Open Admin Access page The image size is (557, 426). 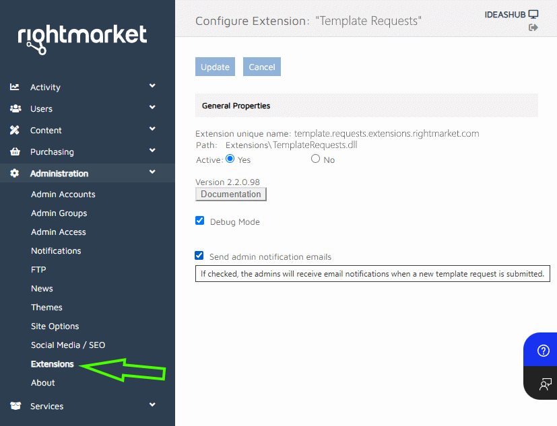(x=59, y=232)
